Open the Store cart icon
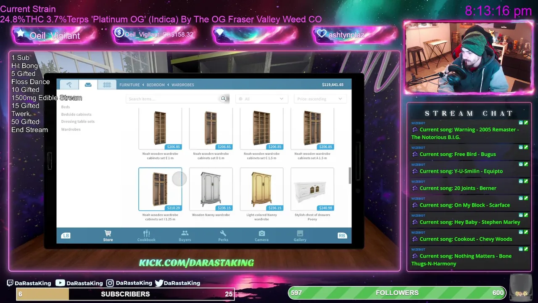538x303 pixels. pos(108,236)
